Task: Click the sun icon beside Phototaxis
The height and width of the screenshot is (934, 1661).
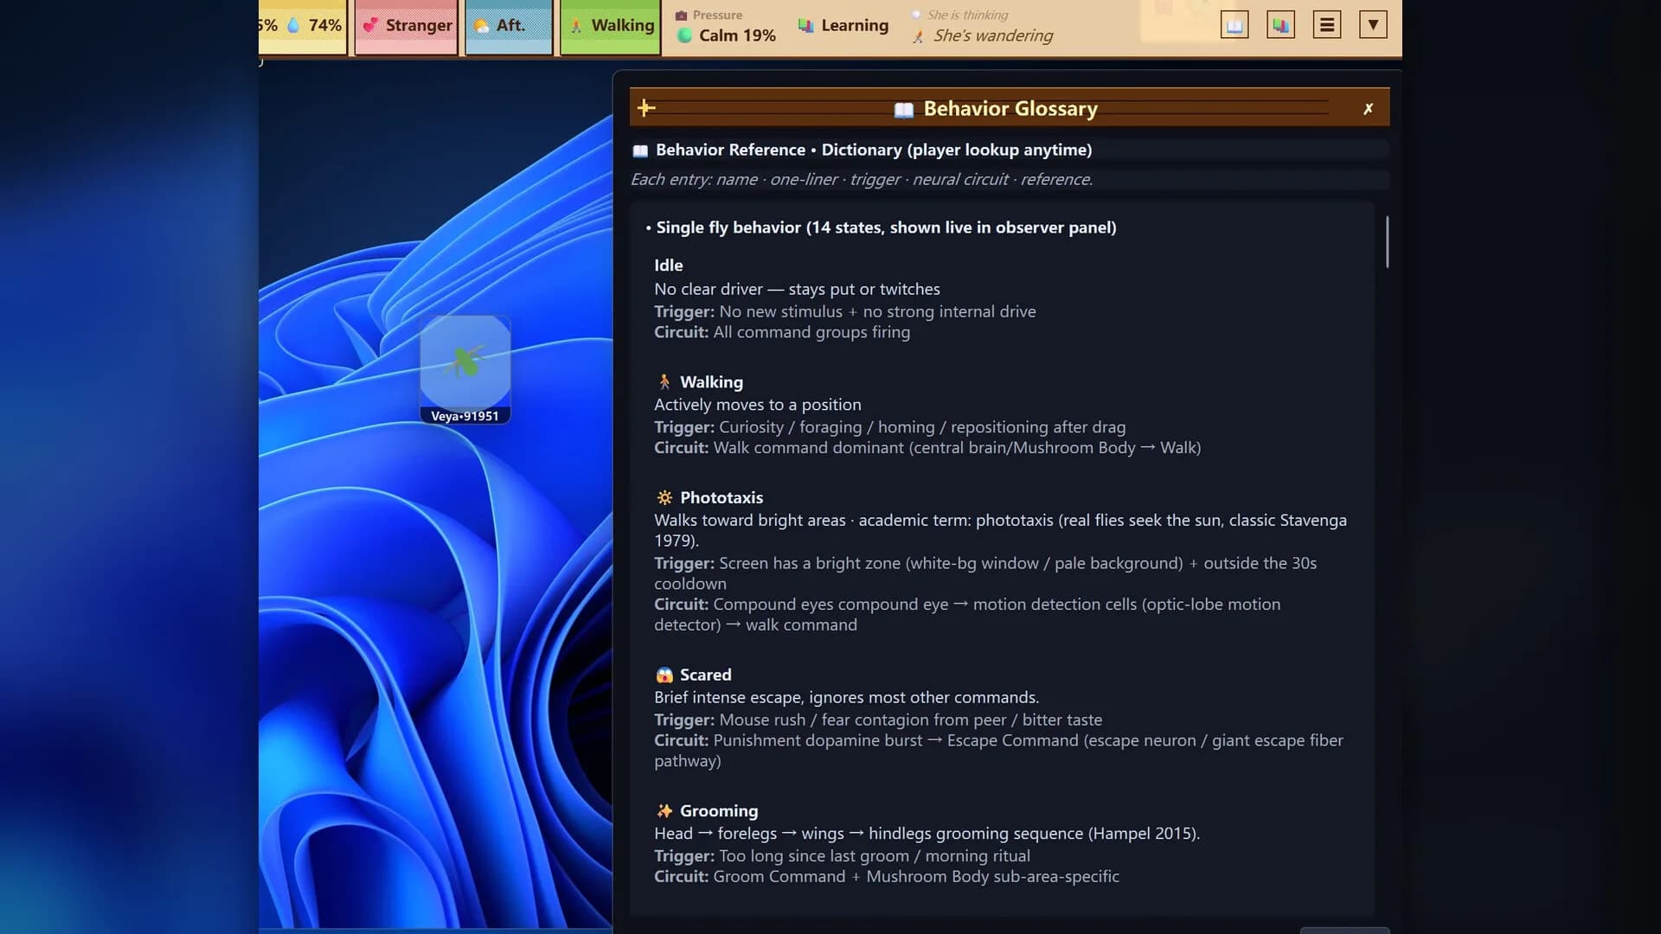Action: coord(664,498)
